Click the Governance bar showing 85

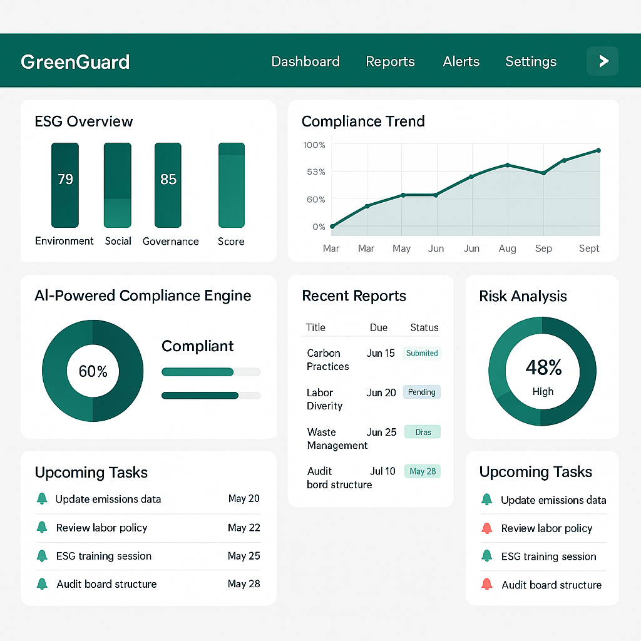[x=168, y=185]
